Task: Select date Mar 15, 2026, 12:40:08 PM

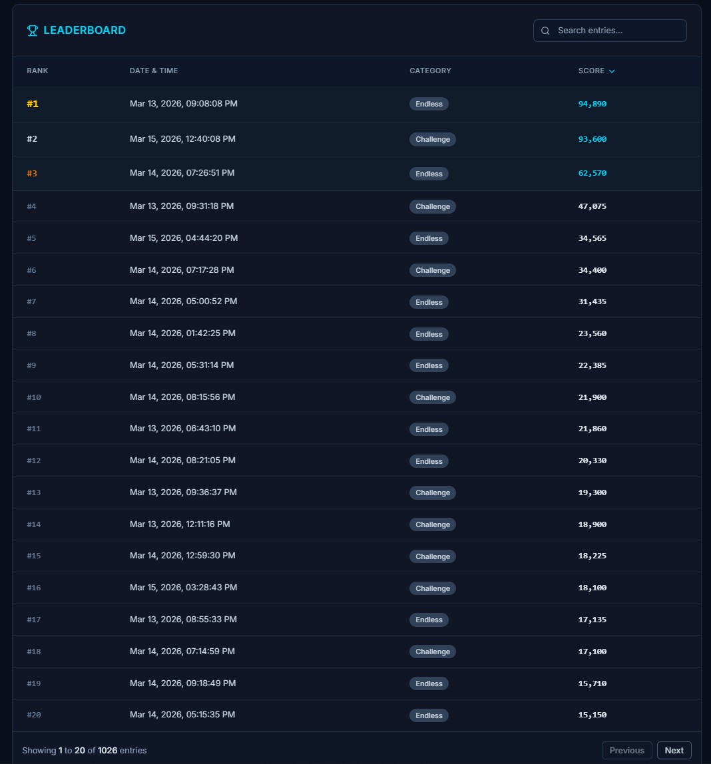Action: click(x=183, y=139)
